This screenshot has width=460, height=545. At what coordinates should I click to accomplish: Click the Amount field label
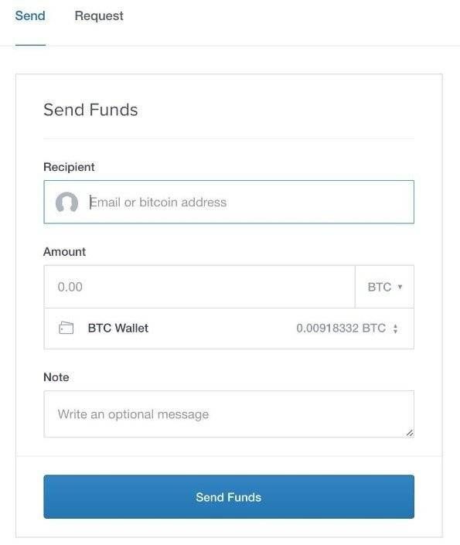(x=64, y=252)
